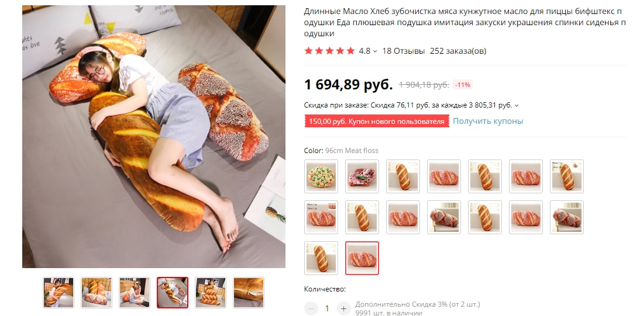Increase quantity with the plus button

(x=343, y=308)
